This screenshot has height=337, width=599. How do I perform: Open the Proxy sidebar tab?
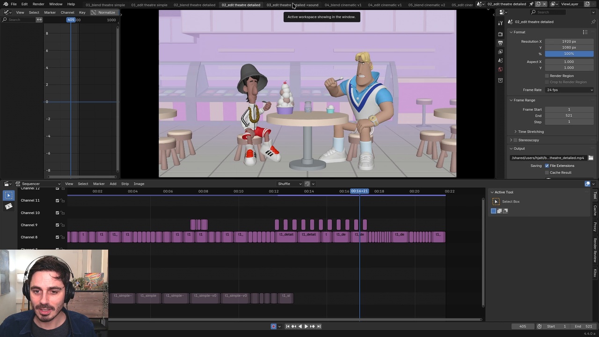595,227
